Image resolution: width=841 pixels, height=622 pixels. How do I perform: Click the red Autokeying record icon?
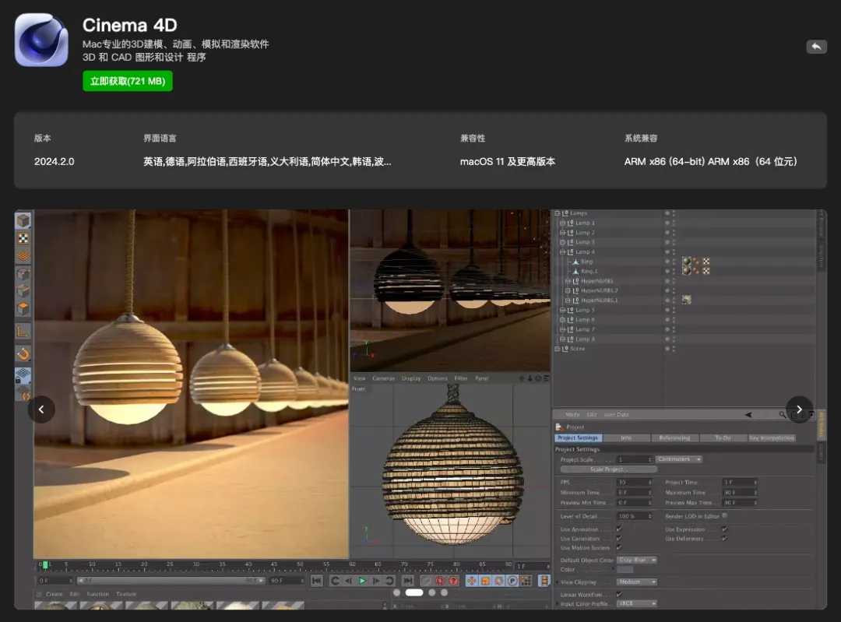[x=440, y=581]
